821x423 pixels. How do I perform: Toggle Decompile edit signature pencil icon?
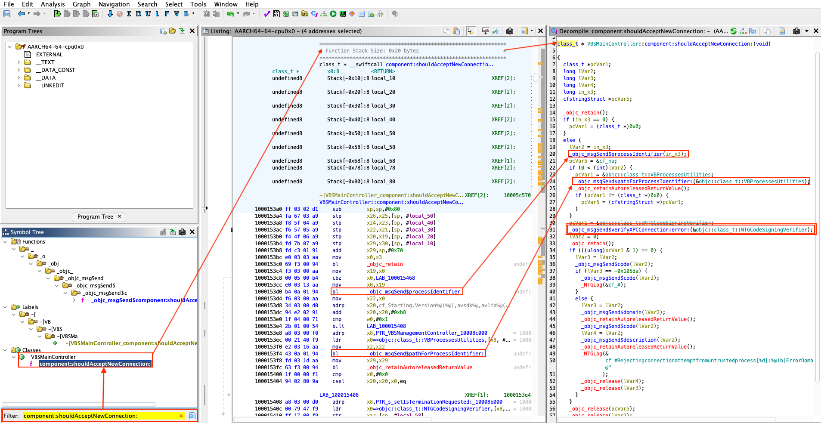click(782, 31)
